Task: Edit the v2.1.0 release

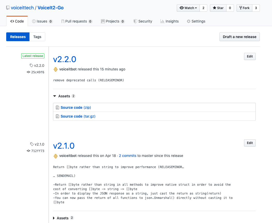Action: click(250, 143)
